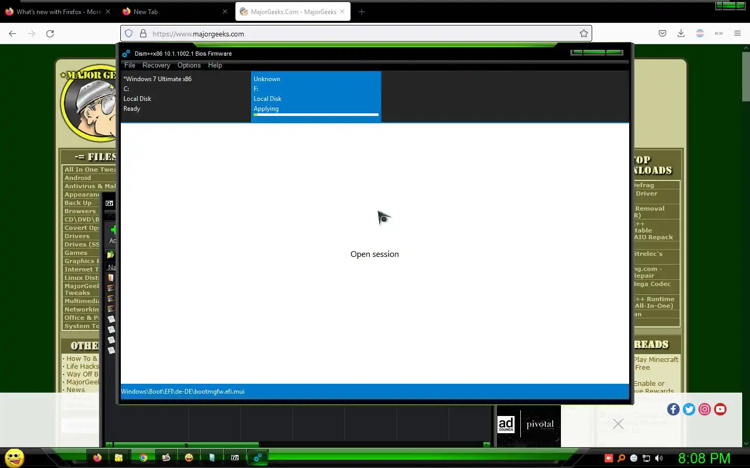Click the Dism++ taskbar button
Image resolution: width=750 pixels, height=468 pixels.
[258, 458]
